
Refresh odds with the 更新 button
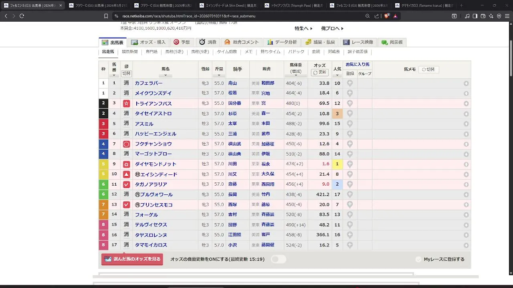[320, 72]
